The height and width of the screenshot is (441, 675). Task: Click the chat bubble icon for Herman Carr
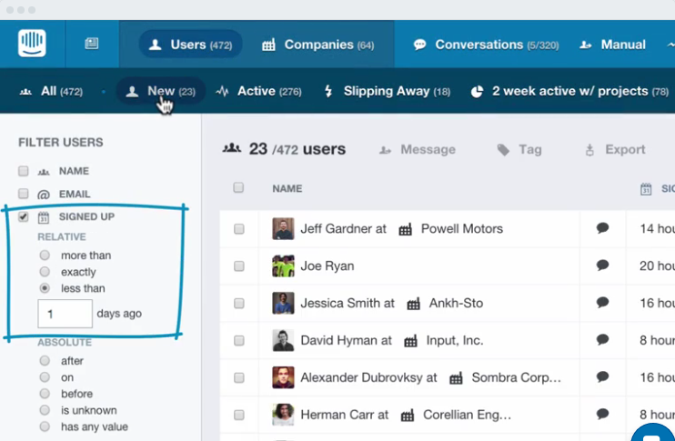tap(602, 414)
